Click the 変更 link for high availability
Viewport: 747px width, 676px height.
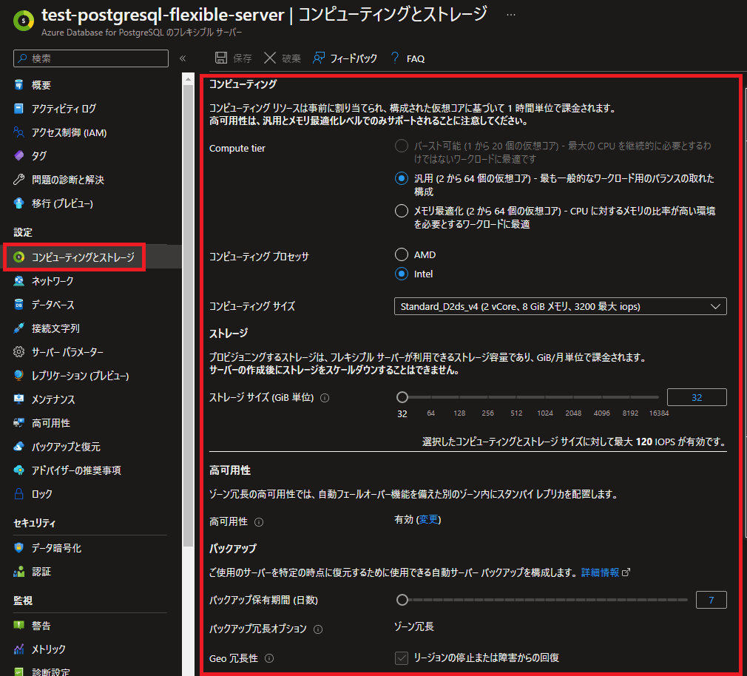(x=429, y=519)
